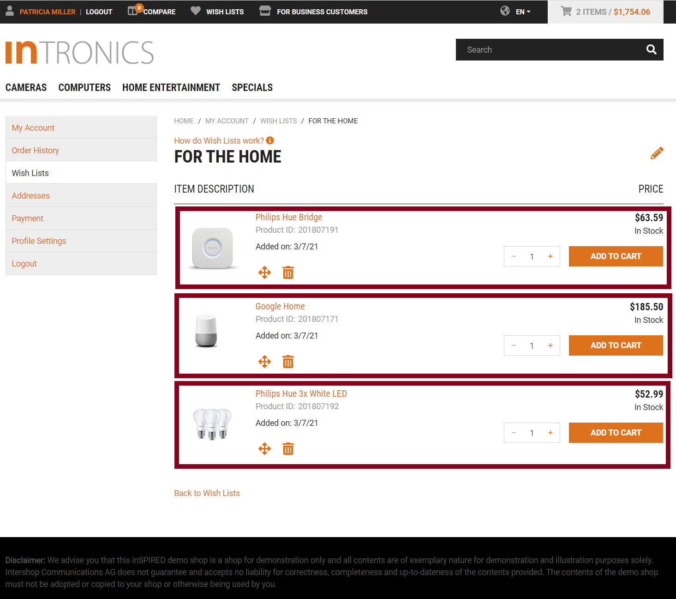The height and width of the screenshot is (599, 676).
Task: Go to the Wish Lists breadcrumb
Action: pyautogui.click(x=278, y=121)
